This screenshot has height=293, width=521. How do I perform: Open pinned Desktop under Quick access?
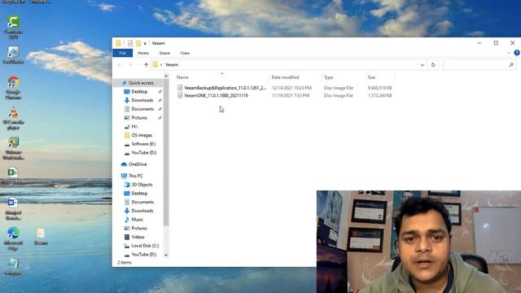point(139,92)
